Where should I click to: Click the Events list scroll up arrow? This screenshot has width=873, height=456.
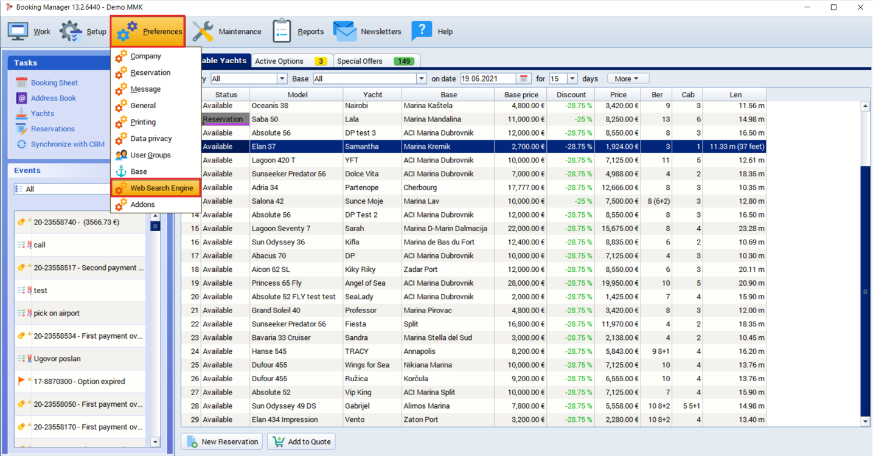[x=155, y=216]
